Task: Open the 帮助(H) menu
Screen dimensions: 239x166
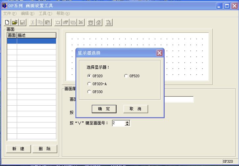Action: (63, 14)
